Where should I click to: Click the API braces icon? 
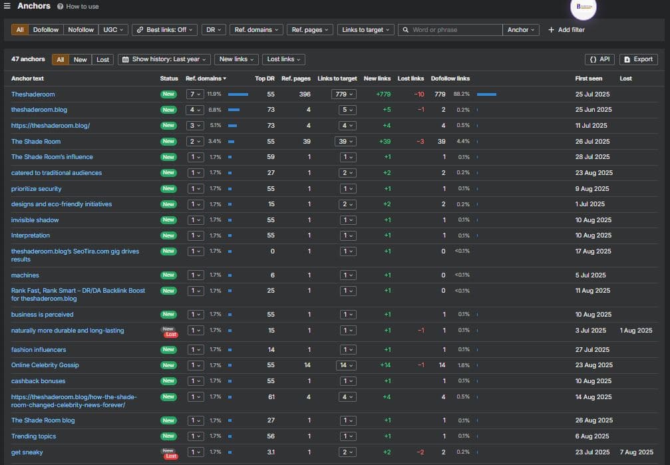pyautogui.click(x=593, y=59)
